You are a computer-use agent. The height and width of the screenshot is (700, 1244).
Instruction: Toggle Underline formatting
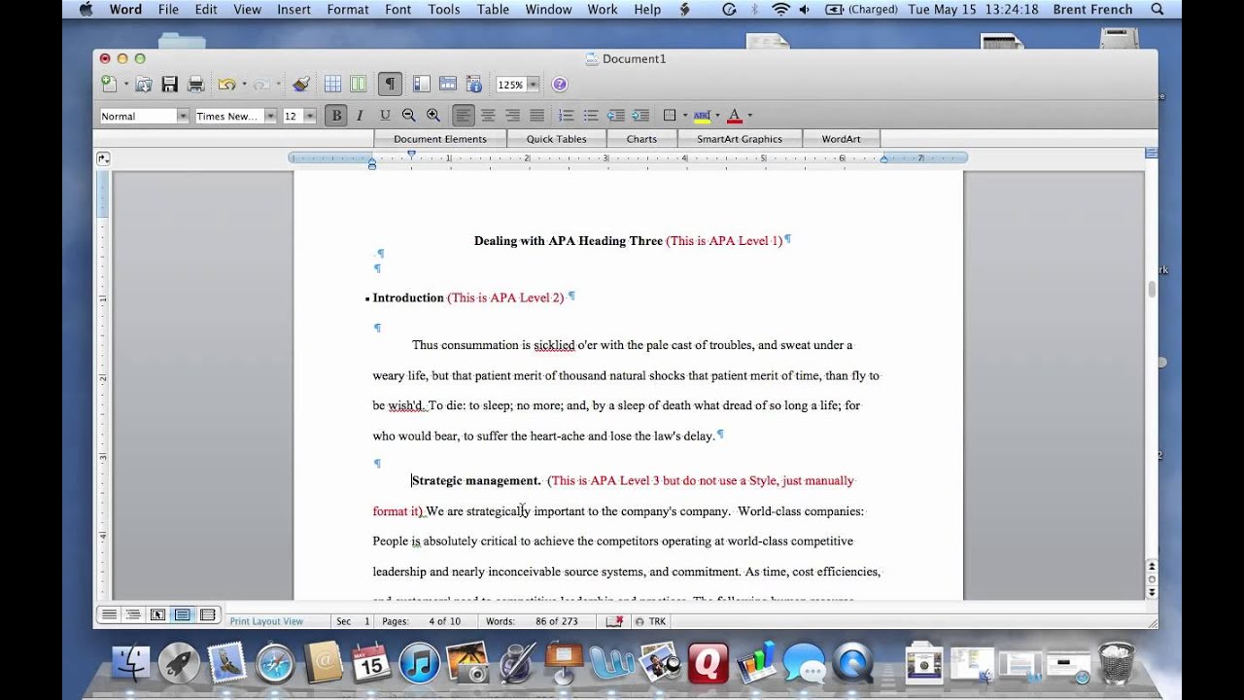pyautogui.click(x=385, y=116)
